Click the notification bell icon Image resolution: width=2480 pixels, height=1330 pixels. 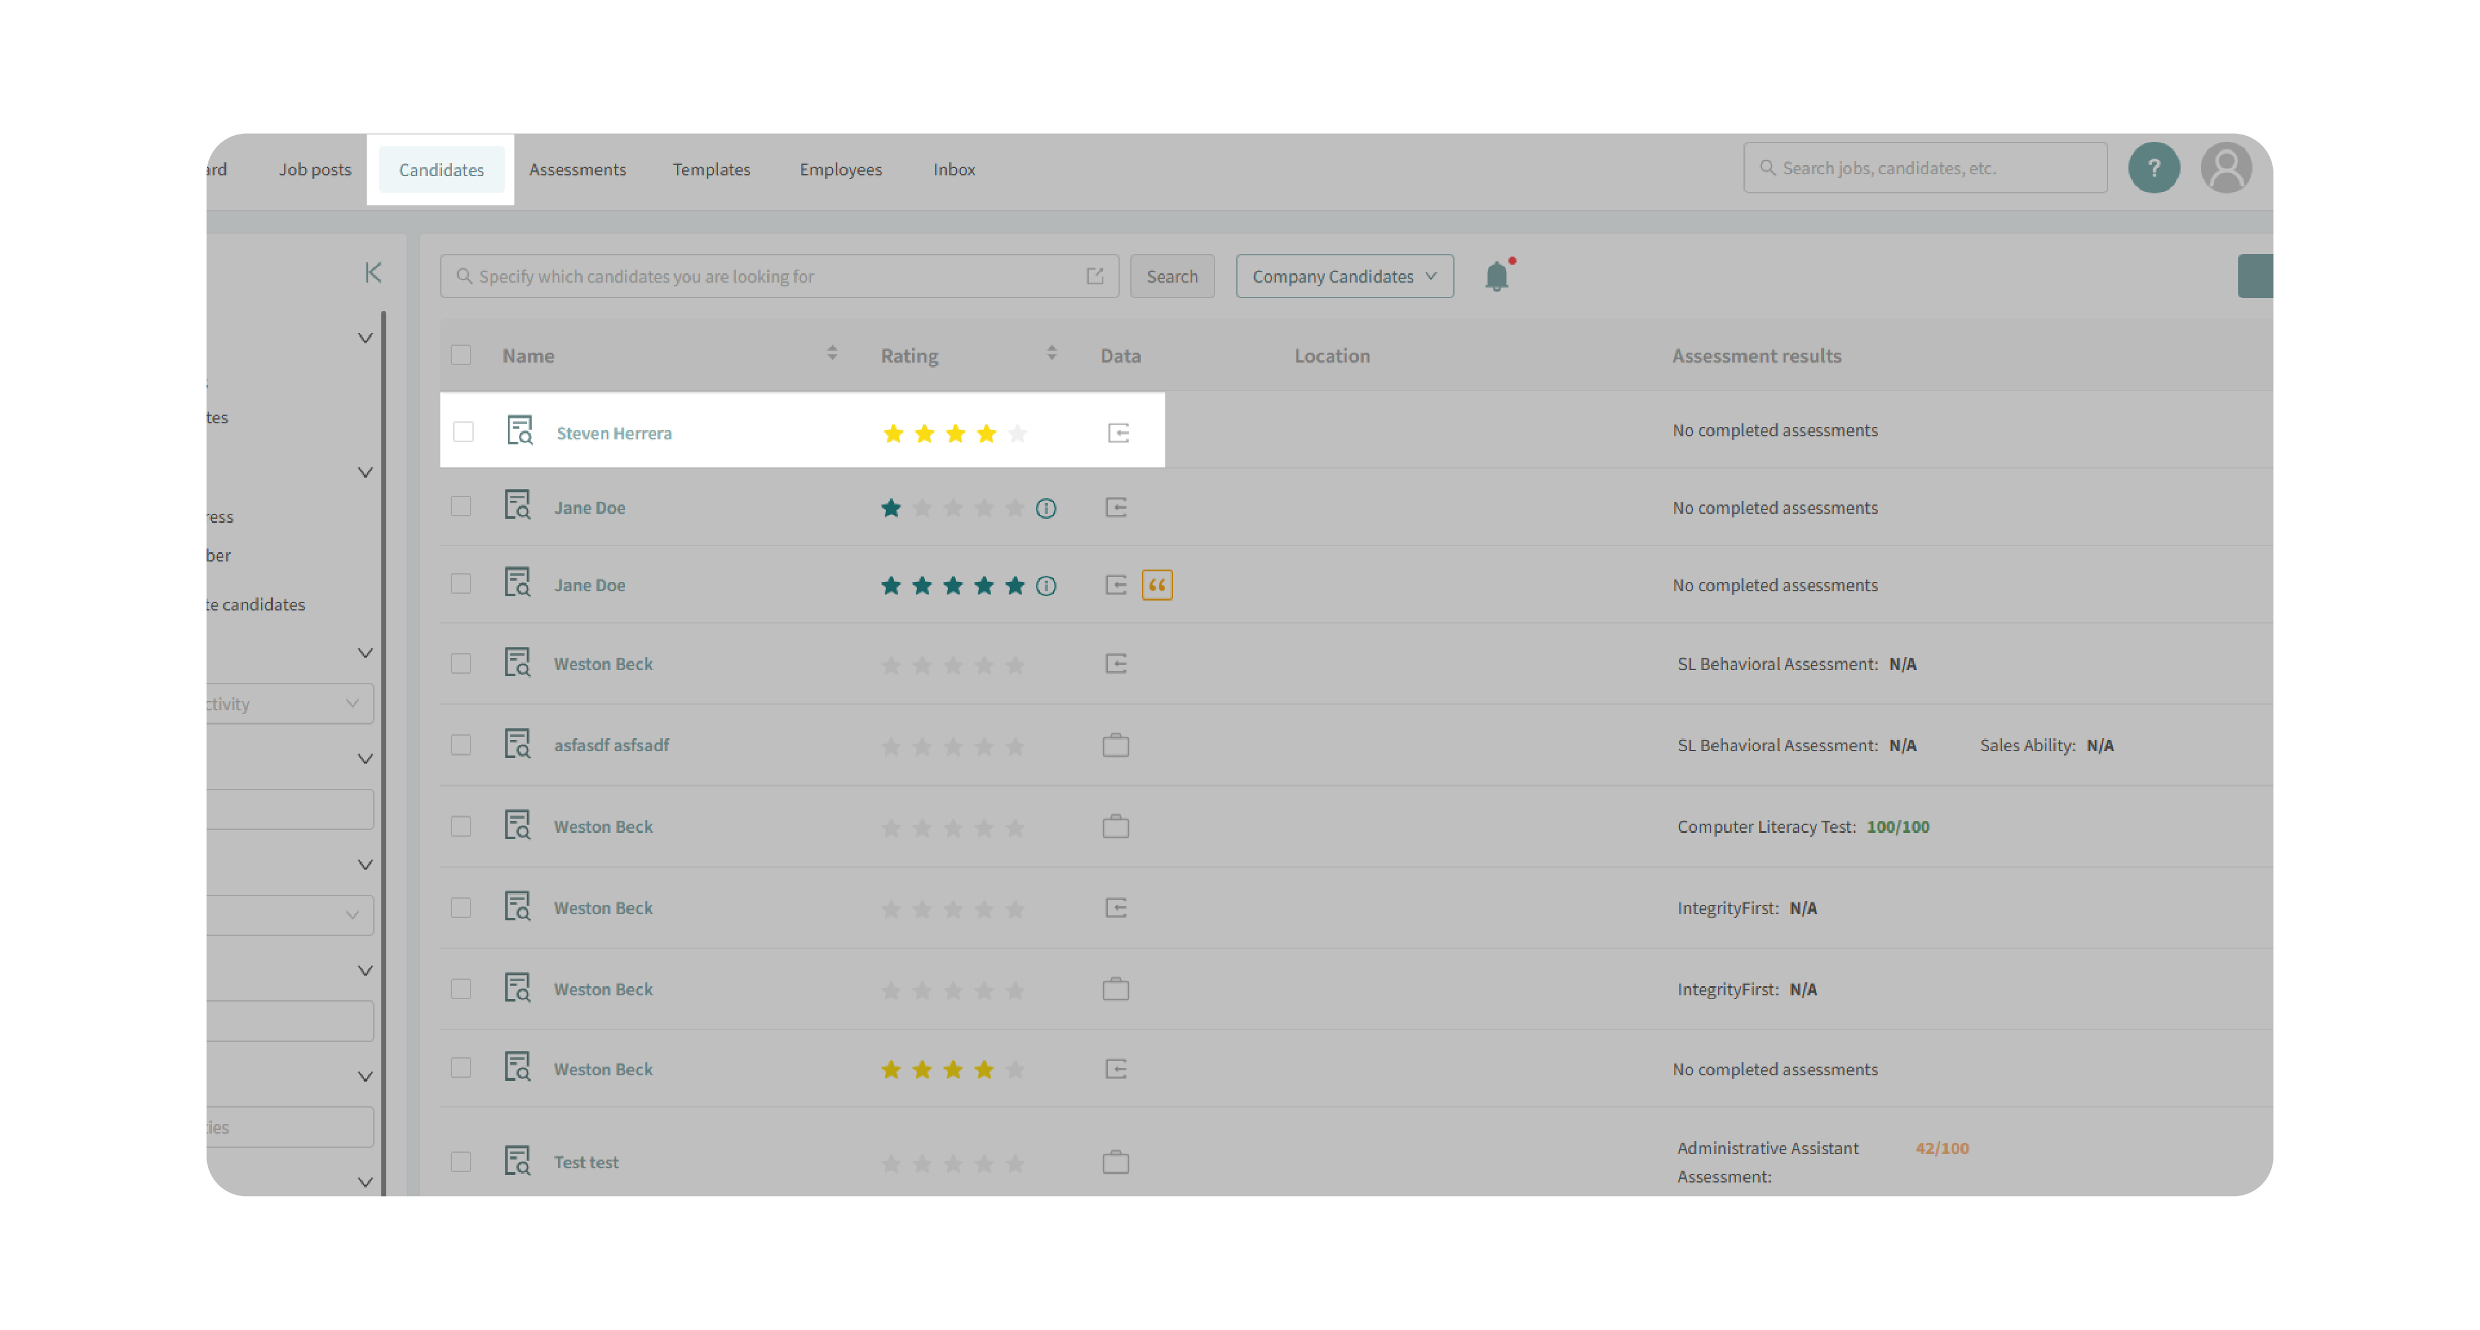1496,277
